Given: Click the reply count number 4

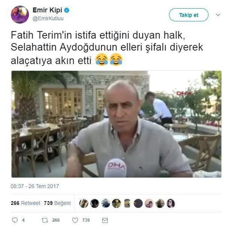Looking at the screenshot, I should (23, 220).
